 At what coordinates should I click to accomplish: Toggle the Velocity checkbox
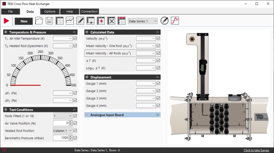tap(158, 38)
